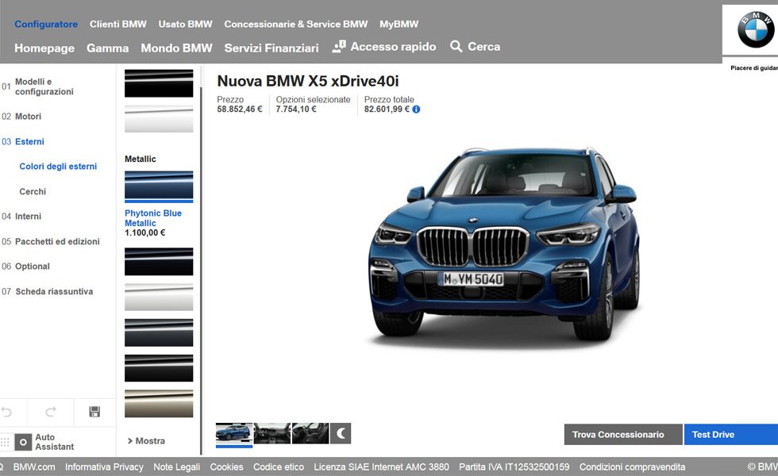The image size is (778, 476).
Task: Click the BMW logo
Action: click(x=755, y=30)
